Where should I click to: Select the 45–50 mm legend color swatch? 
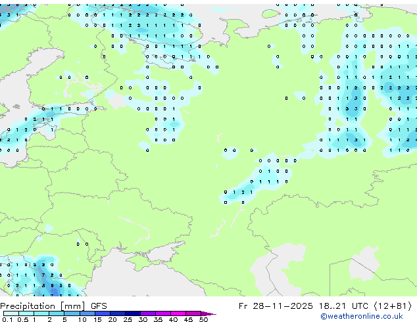193,313
